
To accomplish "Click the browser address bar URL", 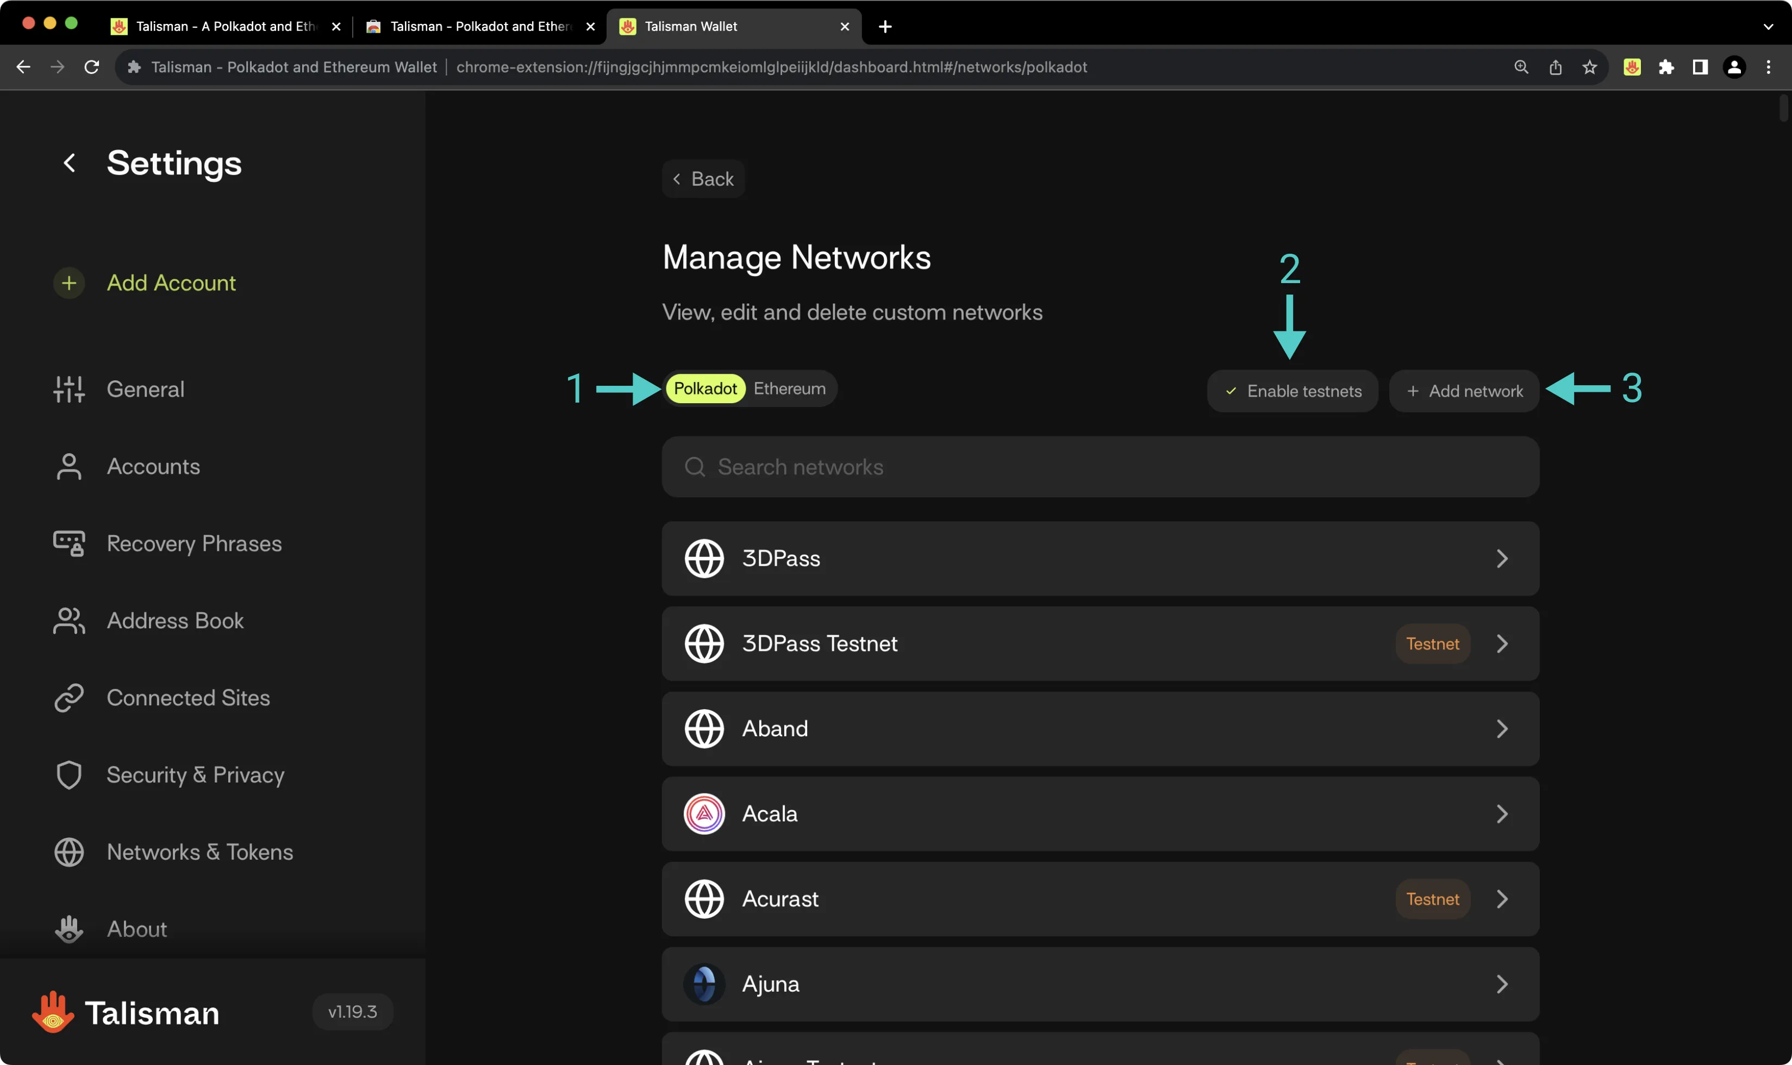I will click(x=771, y=67).
